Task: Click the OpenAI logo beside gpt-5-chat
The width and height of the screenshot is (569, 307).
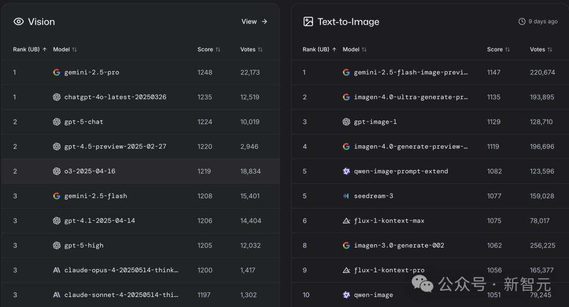Action: point(56,122)
